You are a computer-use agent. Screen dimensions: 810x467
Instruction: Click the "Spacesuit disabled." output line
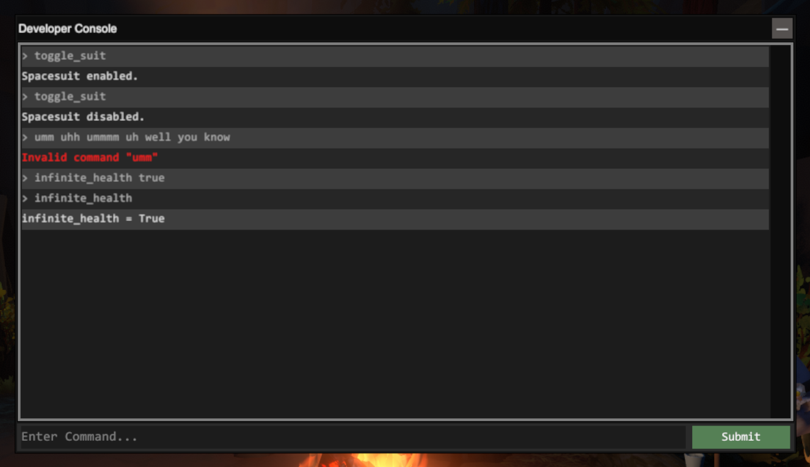click(395, 117)
